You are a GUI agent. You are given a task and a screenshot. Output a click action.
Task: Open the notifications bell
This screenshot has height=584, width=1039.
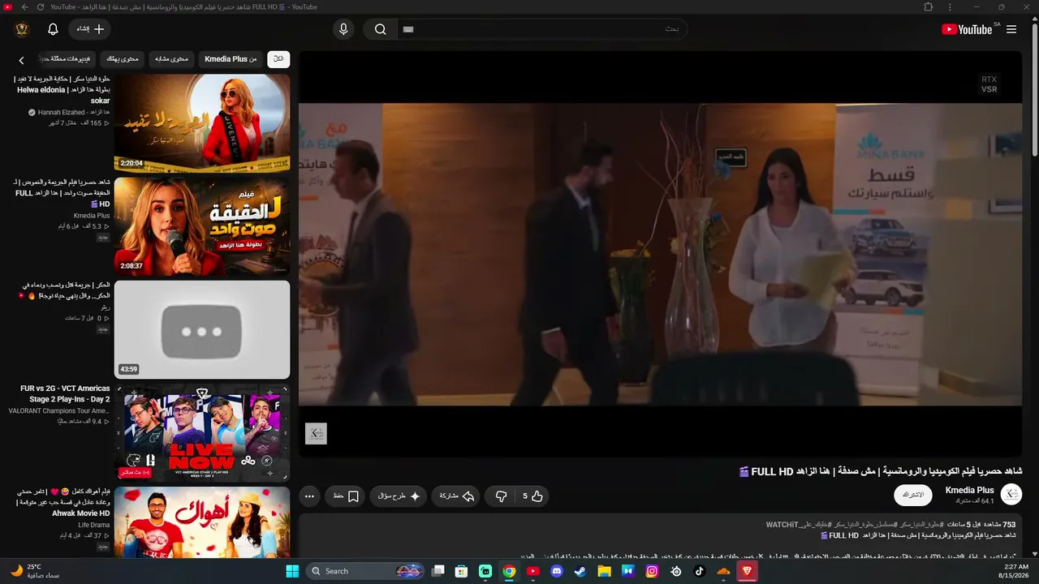pyautogui.click(x=53, y=29)
